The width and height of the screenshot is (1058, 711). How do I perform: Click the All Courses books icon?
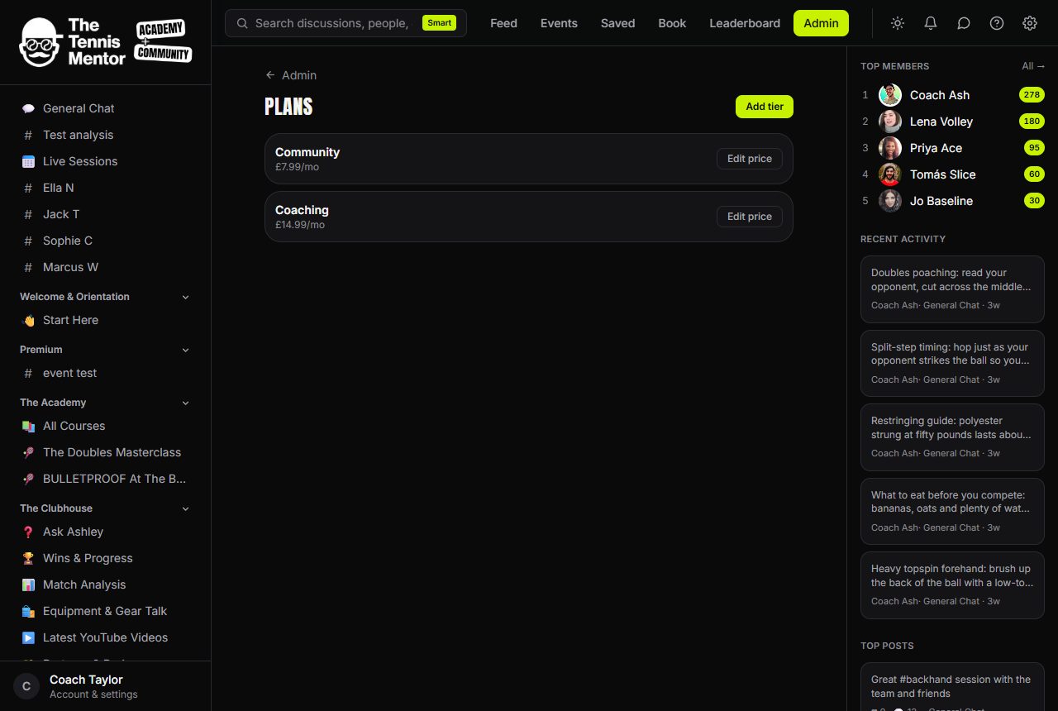(28, 426)
